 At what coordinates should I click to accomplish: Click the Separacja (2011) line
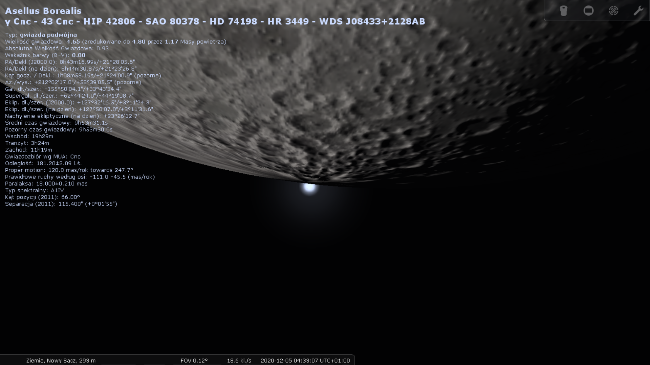(61, 204)
